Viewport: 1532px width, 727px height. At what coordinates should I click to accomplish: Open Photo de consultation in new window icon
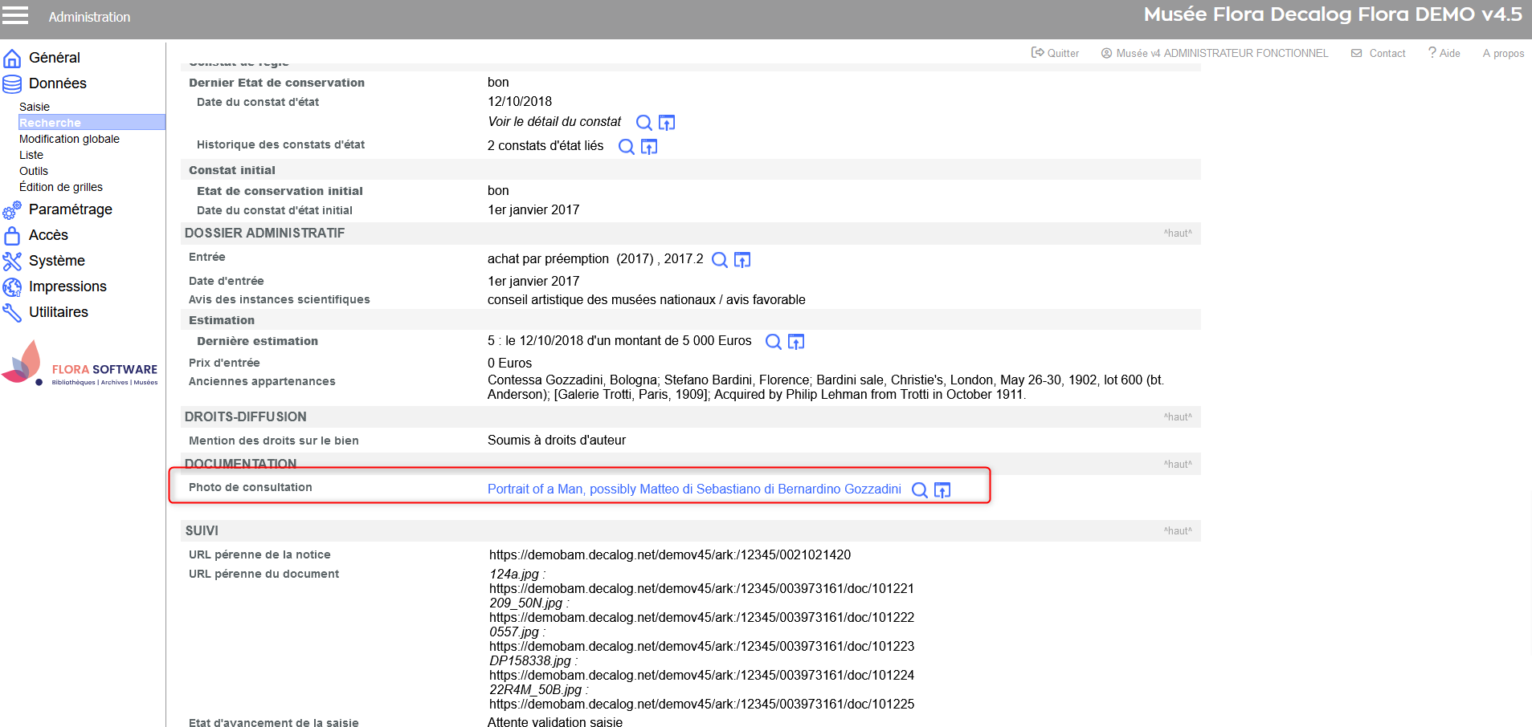click(x=942, y=490)
